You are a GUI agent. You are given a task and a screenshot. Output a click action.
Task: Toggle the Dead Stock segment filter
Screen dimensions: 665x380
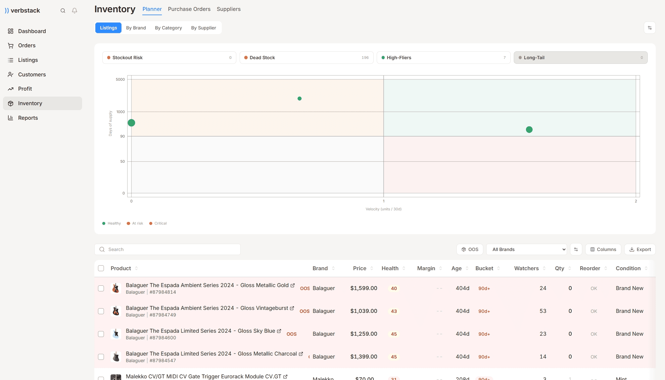(x=307, y=58)
